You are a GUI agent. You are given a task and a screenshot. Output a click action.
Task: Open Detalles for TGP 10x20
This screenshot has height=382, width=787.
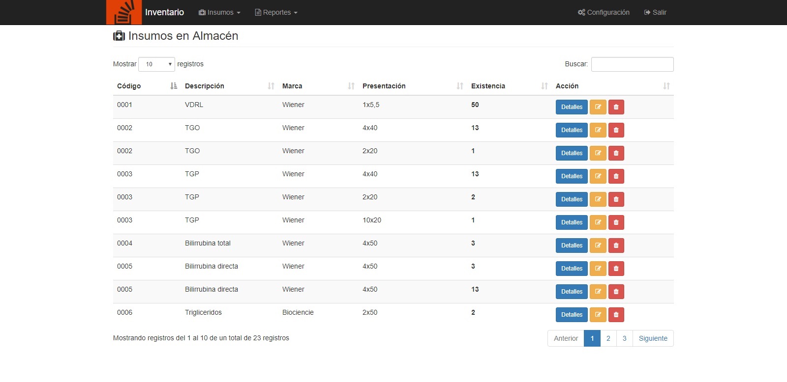tap(572, 222)
